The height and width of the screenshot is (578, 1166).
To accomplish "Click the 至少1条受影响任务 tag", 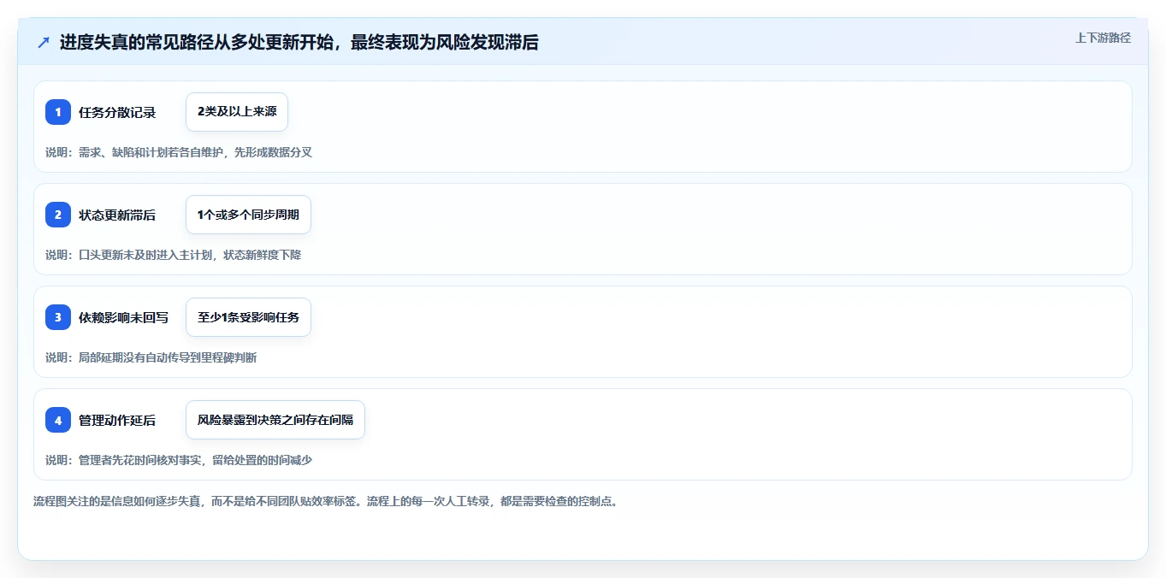I will click(x=248, y=317).
